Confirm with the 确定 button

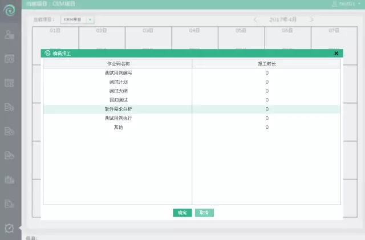tap(182, 213)
